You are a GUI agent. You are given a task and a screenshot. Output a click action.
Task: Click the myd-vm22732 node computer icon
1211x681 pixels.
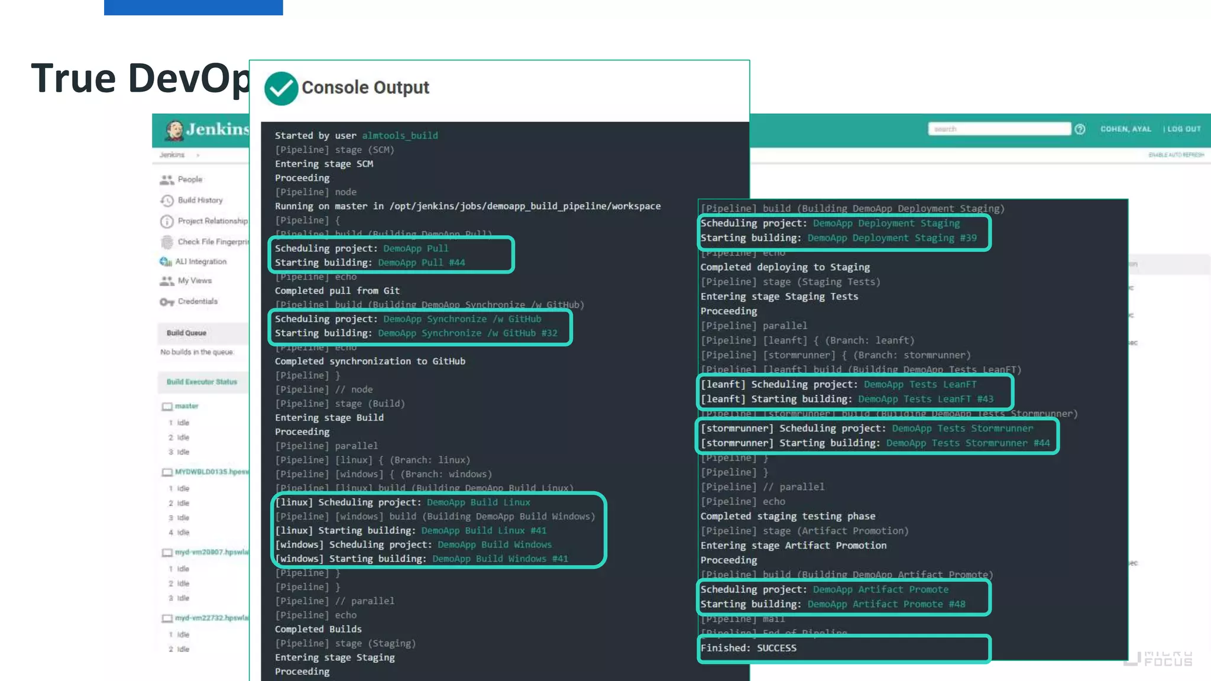click(167, 618)
